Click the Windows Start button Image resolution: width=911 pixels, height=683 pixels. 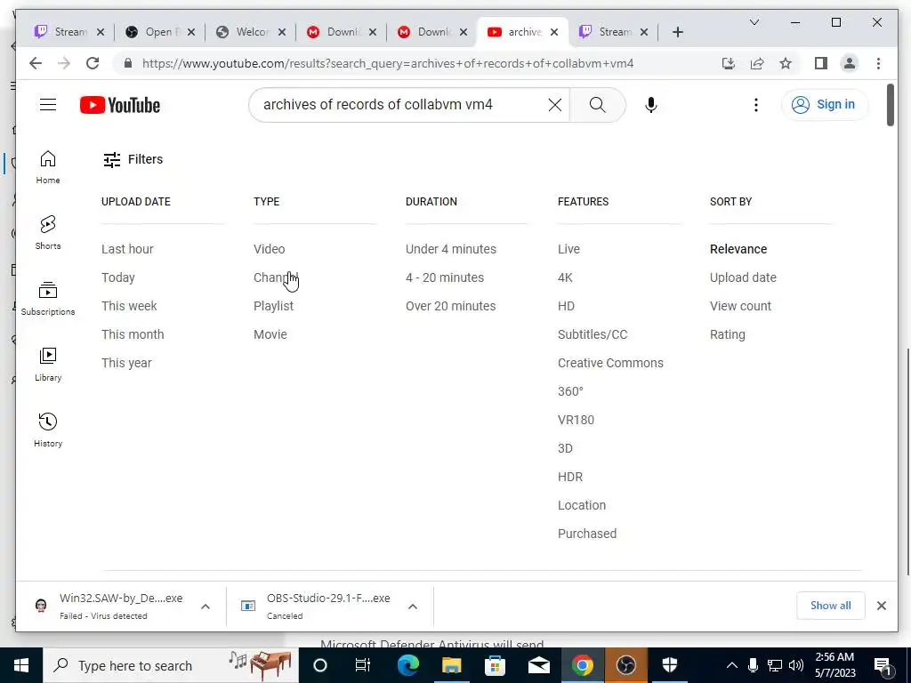21,665
